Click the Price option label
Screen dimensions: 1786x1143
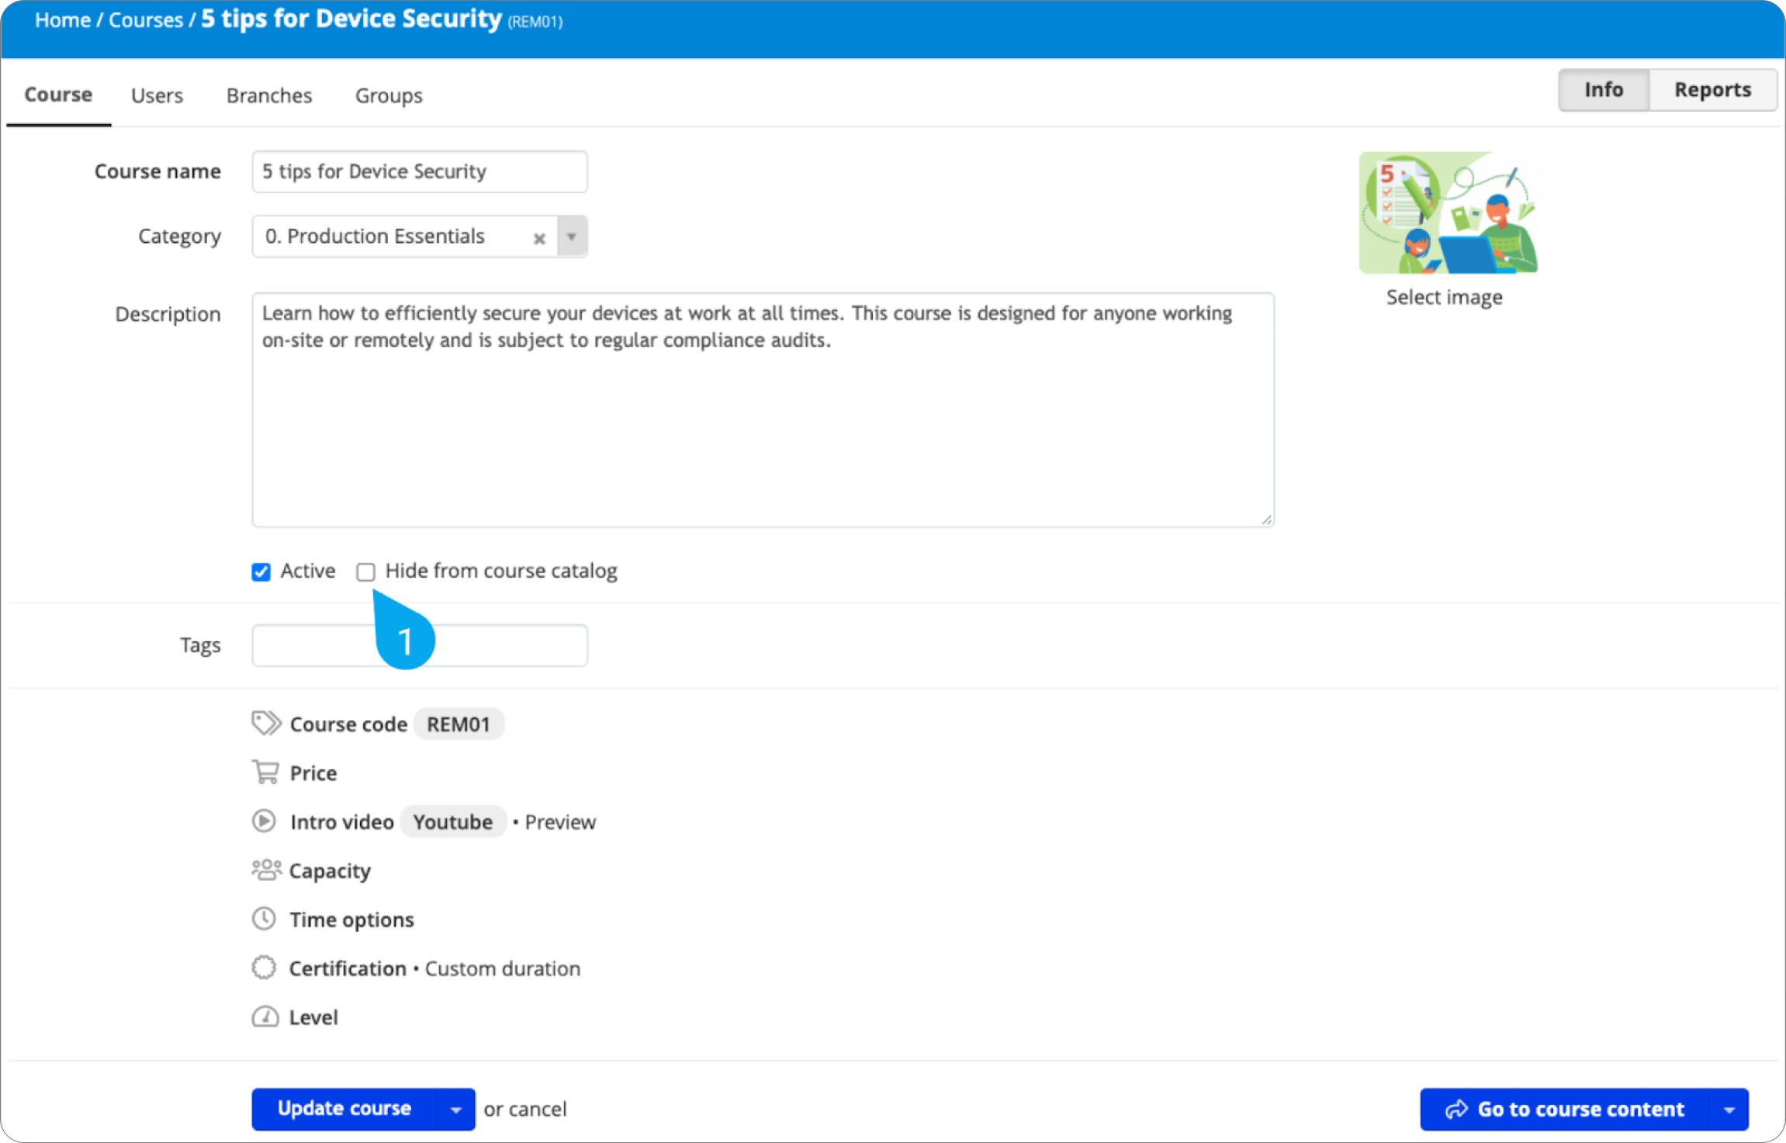point(313,773)
